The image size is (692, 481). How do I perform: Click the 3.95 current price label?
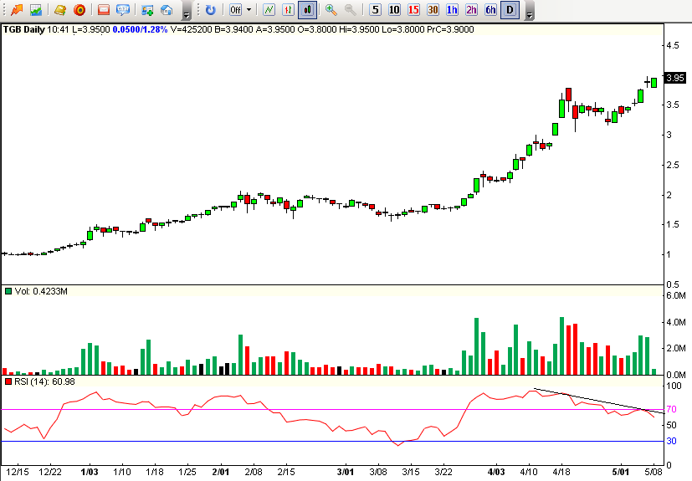pos(674,78)
